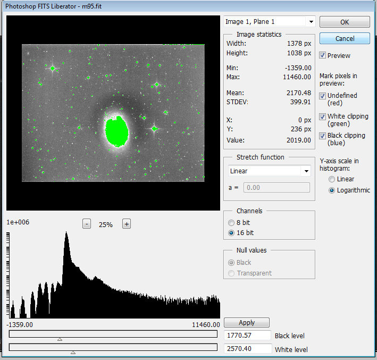Toggle the Preview checkbox
This screenshot has height=360, width=377.
coord(323,55)
